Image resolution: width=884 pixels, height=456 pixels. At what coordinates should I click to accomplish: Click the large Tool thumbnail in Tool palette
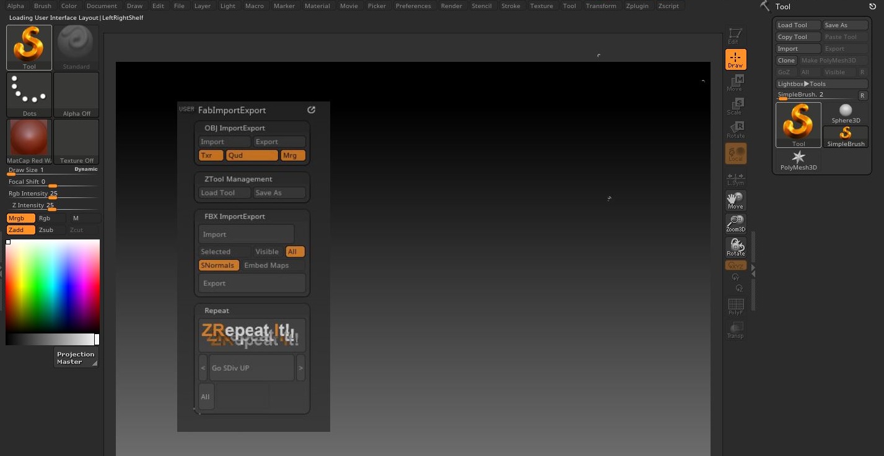(x=799, y=125)
